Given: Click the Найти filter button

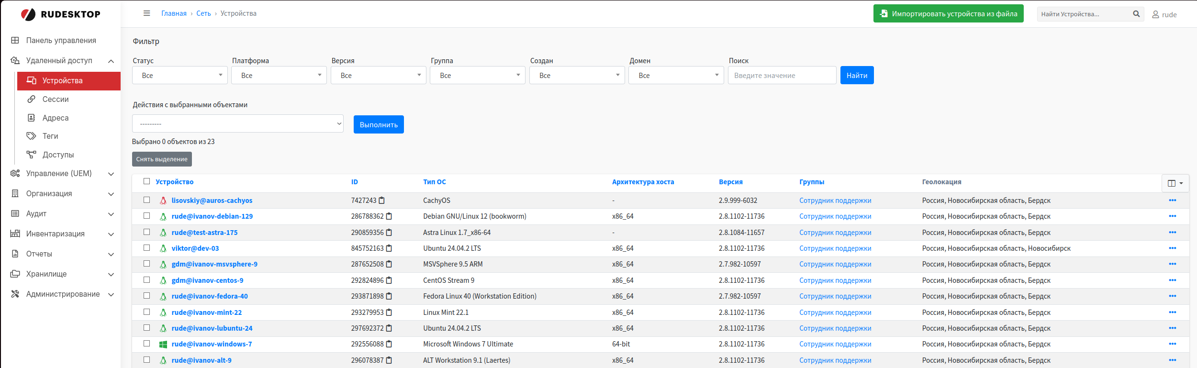Looking at the screenshot, I should coord(856,75).
